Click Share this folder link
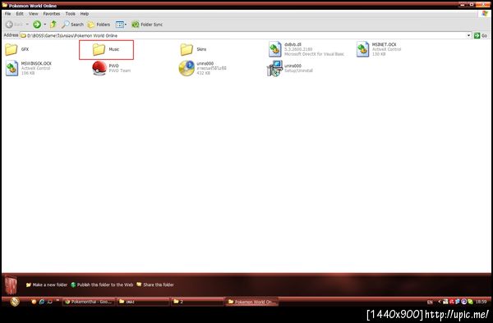 click(155, 284)
